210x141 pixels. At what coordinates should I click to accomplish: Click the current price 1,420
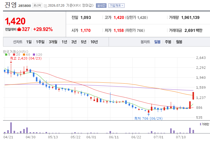(15, 21)
